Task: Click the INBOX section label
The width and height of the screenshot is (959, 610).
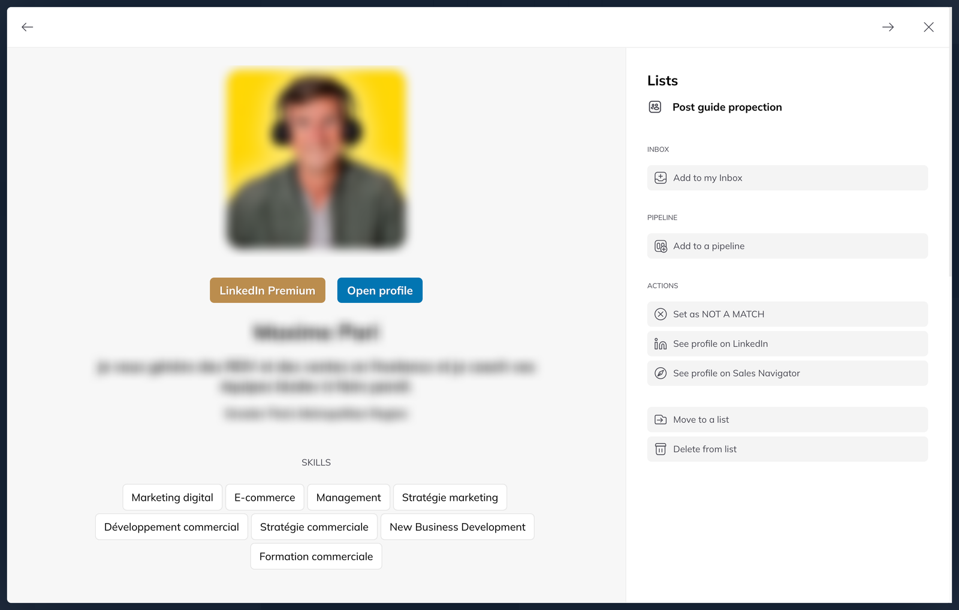Action: (x=658, y=149)
